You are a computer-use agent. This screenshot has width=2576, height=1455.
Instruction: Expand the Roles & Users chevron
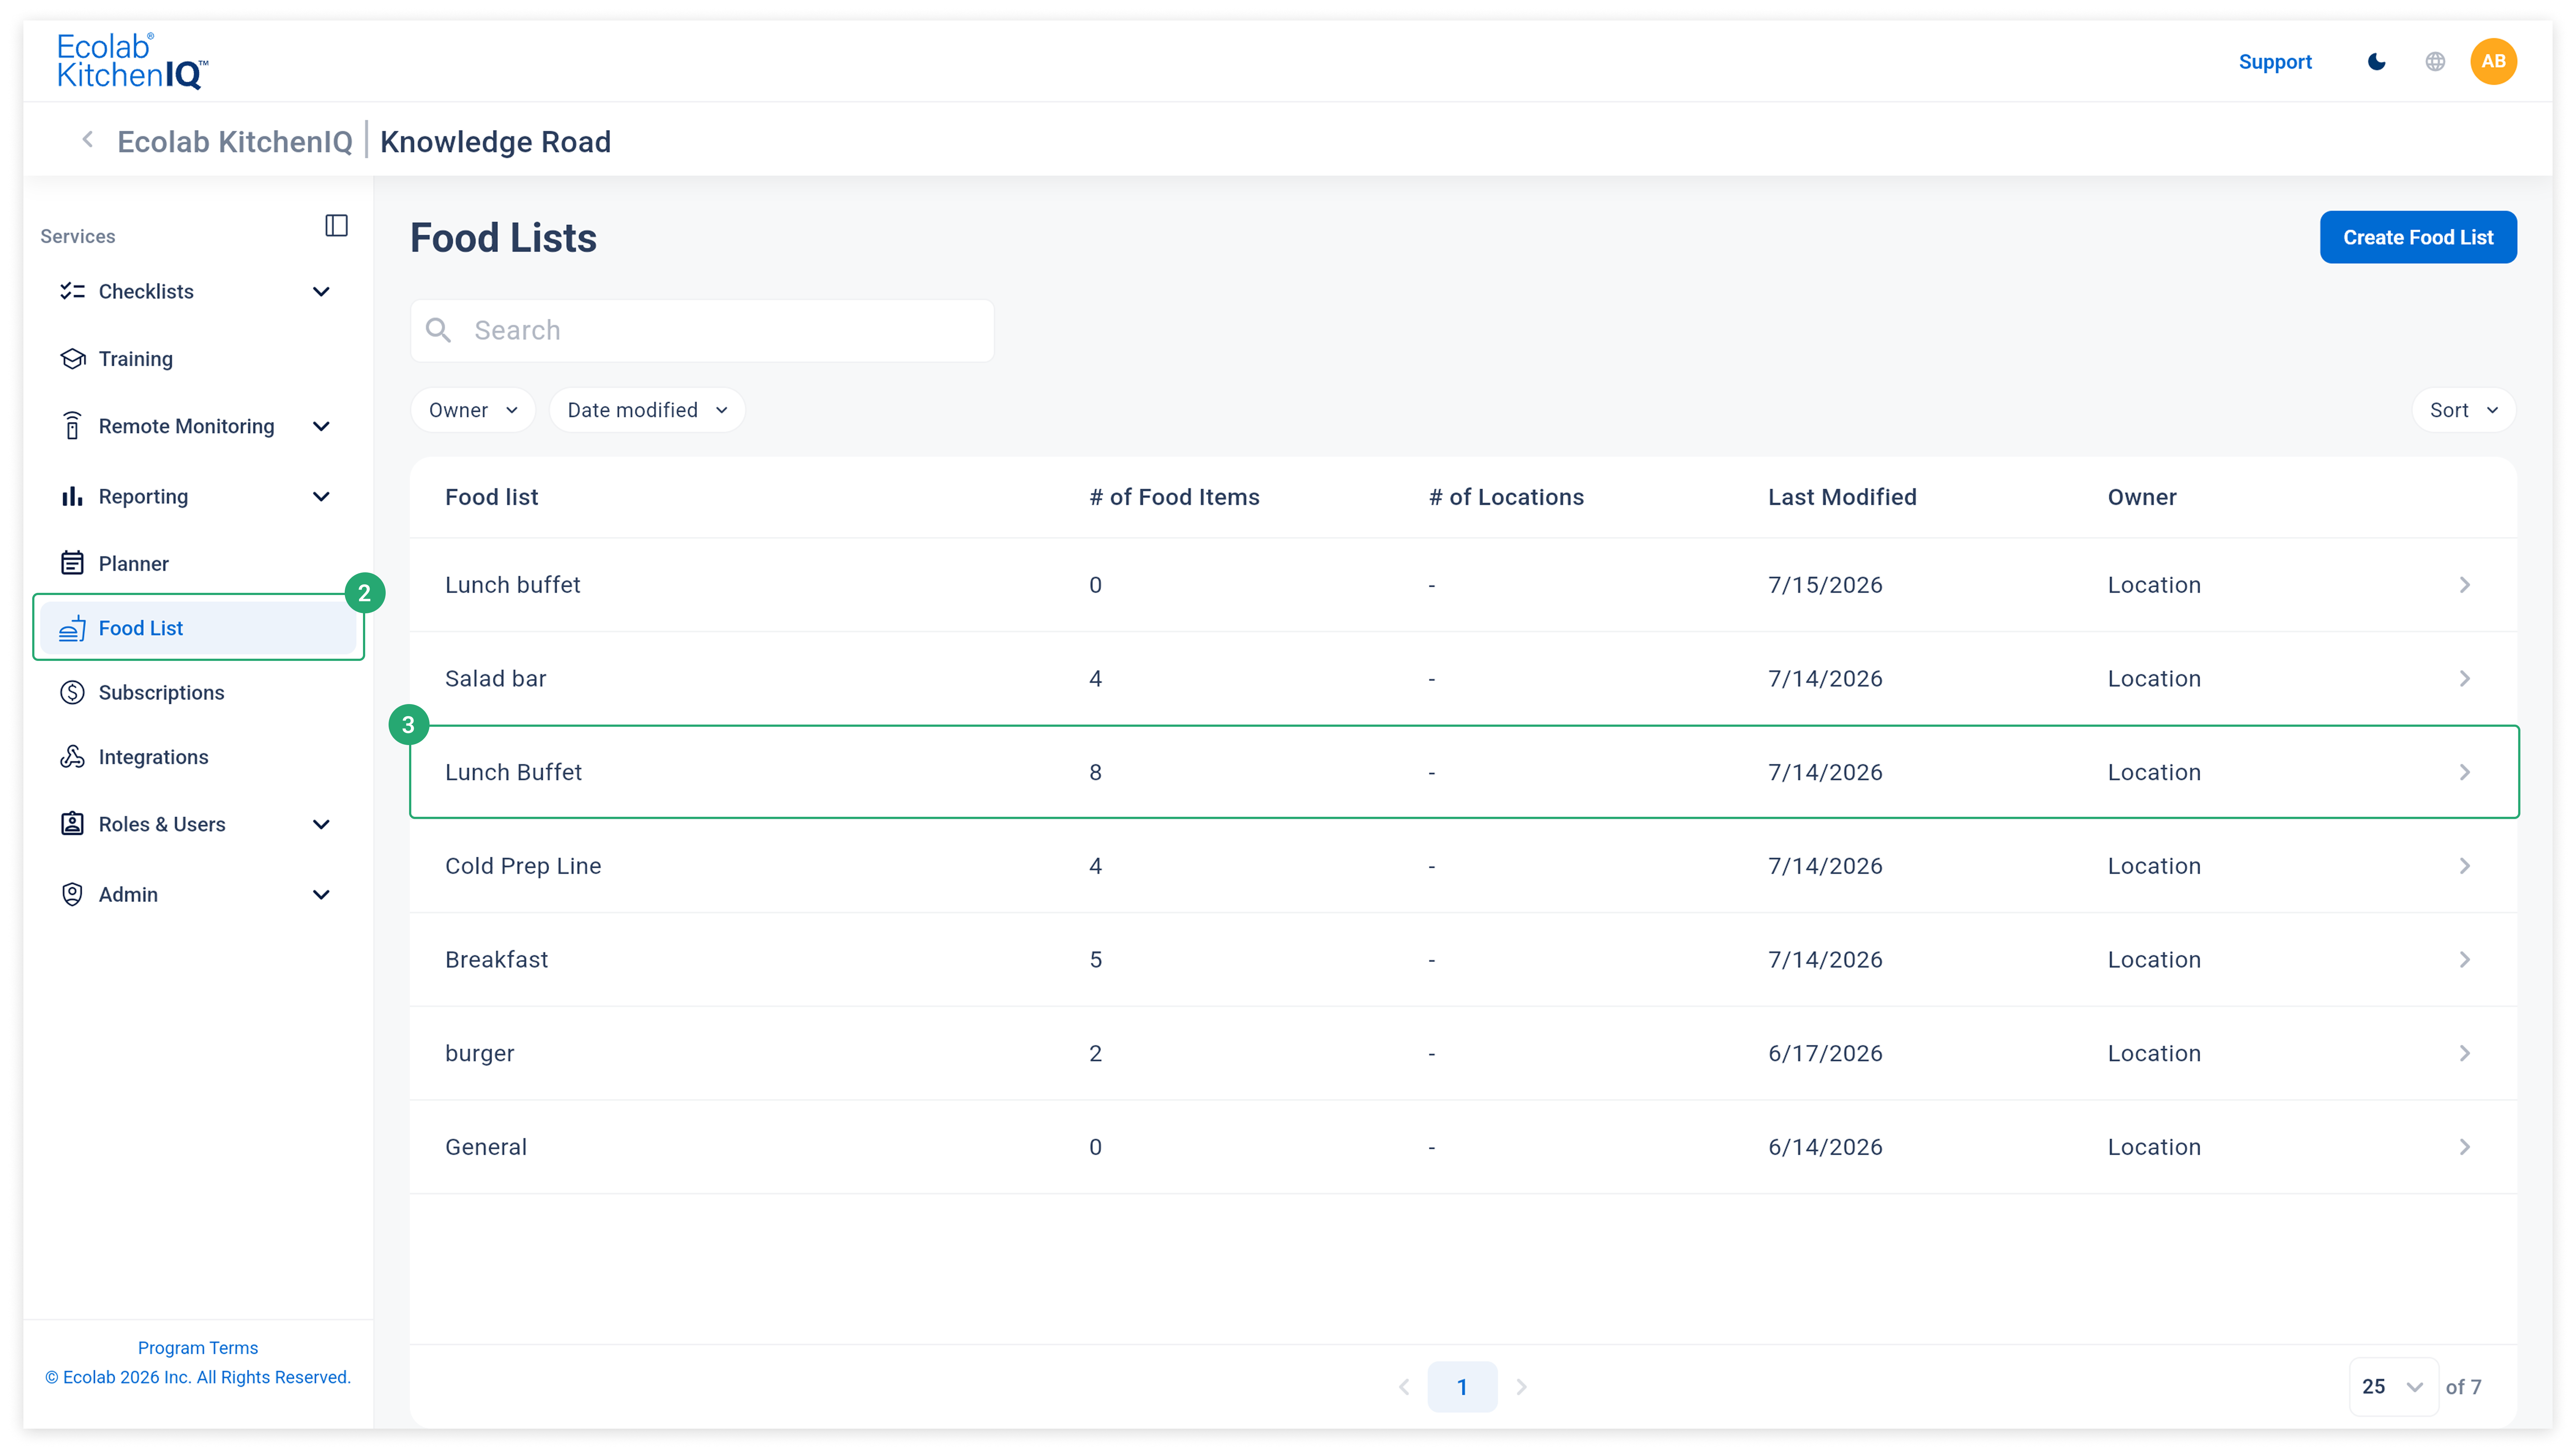click(321, 824)
